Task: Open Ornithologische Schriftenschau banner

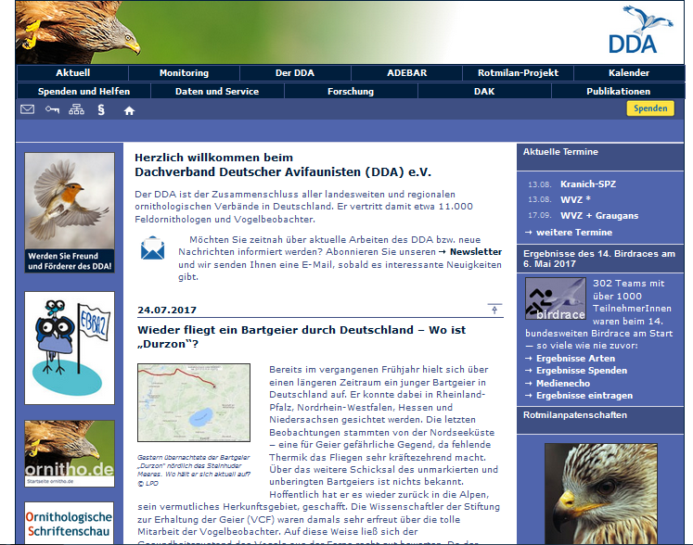Action: pos(70,523)
